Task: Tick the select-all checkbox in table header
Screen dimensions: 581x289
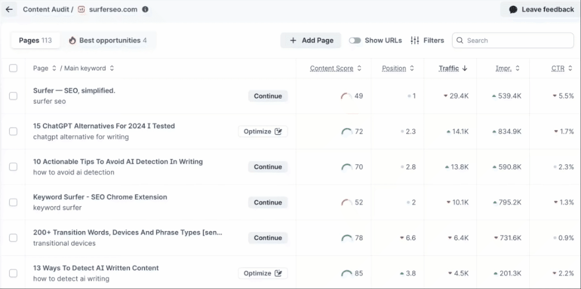Action: 13,68
